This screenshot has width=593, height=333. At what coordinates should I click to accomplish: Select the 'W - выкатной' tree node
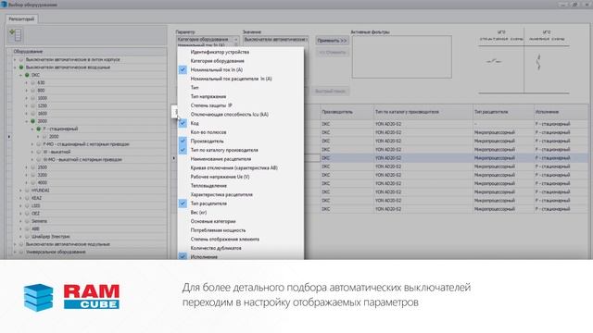point(57,152)
